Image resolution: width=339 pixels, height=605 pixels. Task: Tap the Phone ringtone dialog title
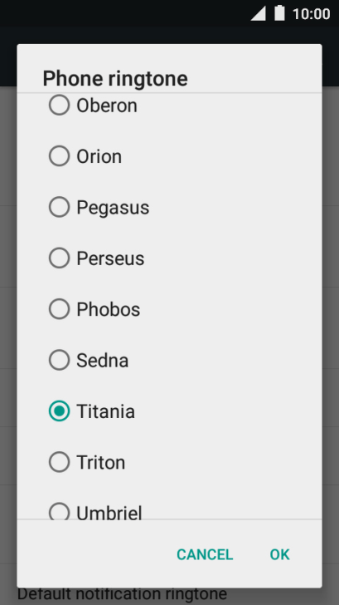(x=115, y=79)
